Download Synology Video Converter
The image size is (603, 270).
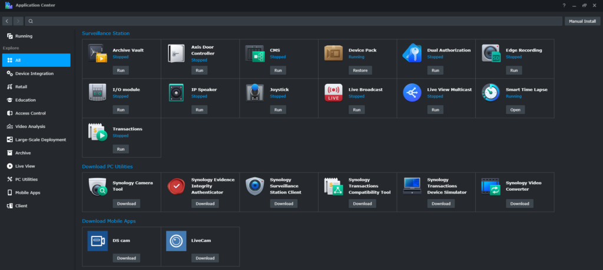pos(519,203)
